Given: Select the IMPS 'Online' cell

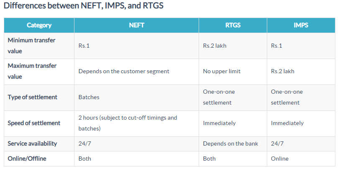Looking at the screenshot, I should coord(280,159).
